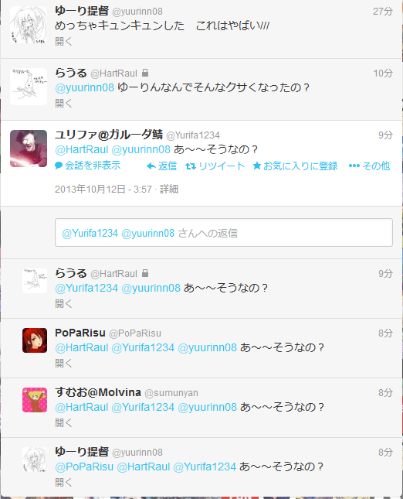
Task: Click ユリファ's profile picture
Action: (x=29, y=149)
